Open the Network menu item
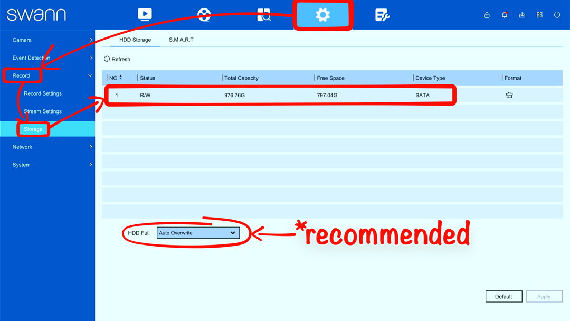 [22, 147]
